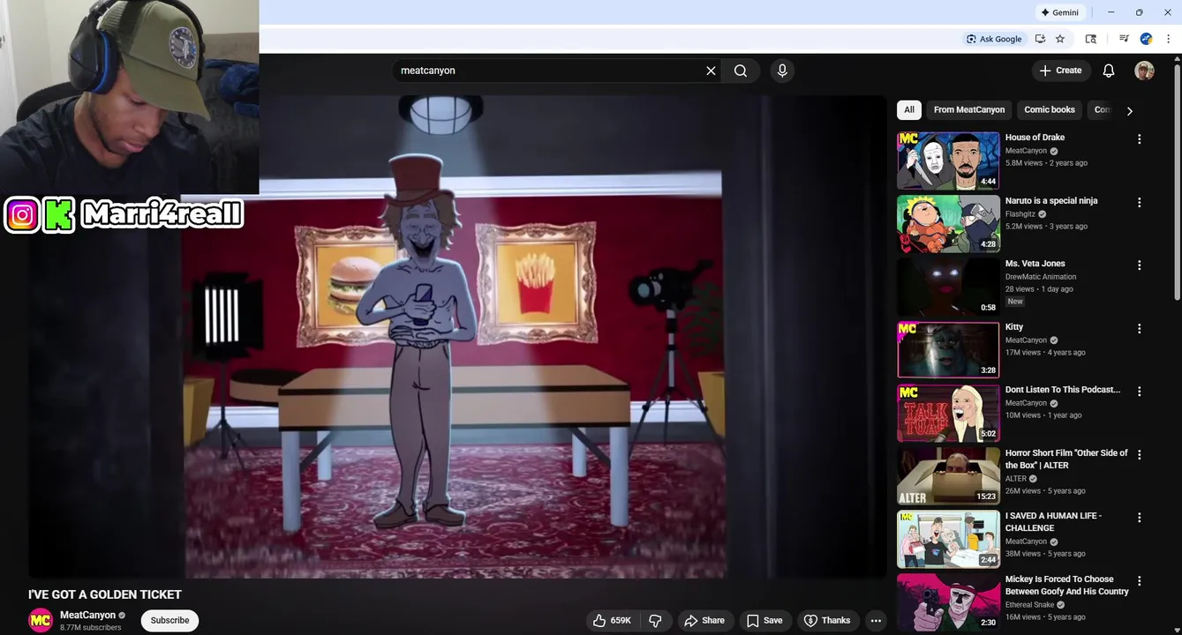The width and height of the screenshot is (1182, 635).
Task: Open the MeatCanyon channel avatar
Action: point(41,621)
